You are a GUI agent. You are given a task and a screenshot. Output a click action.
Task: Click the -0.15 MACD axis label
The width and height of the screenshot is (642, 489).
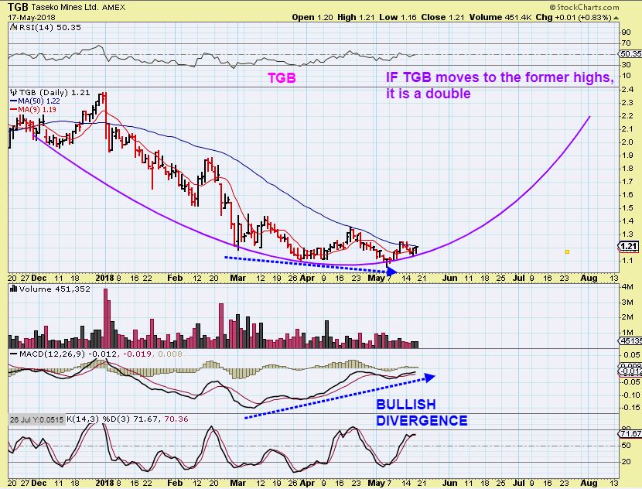[630, 408]
